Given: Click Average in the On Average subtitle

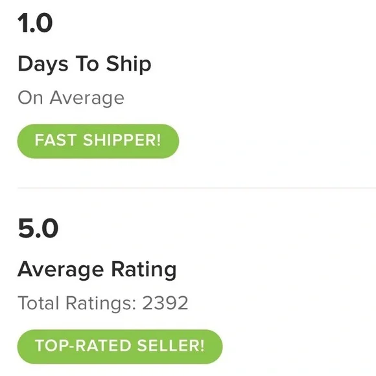Looking at the screenshot, I should (87, 98).
